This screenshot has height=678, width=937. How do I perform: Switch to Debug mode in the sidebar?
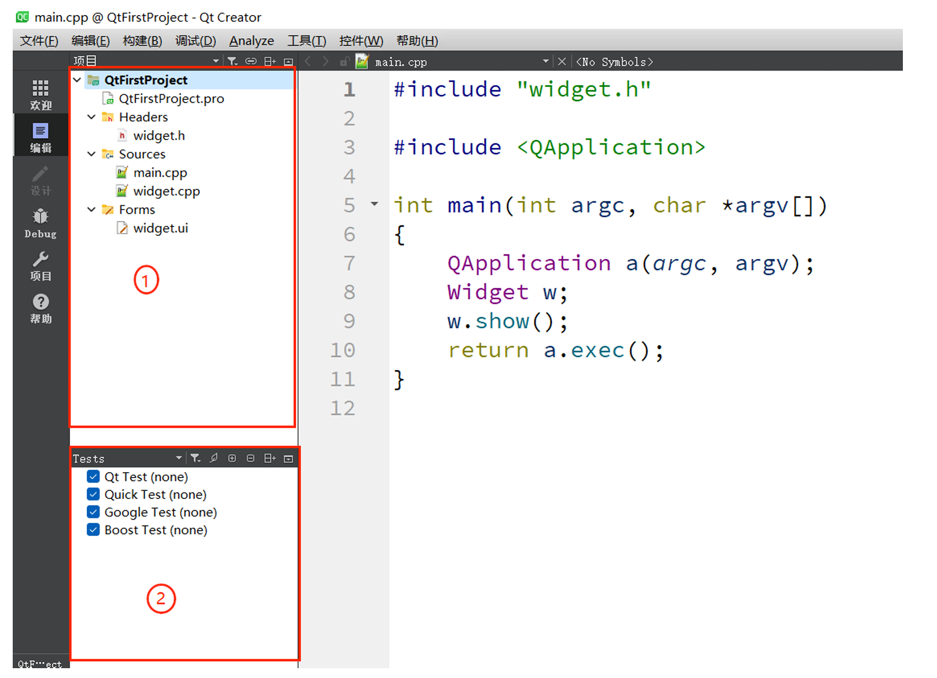click(x=40, y=223)
